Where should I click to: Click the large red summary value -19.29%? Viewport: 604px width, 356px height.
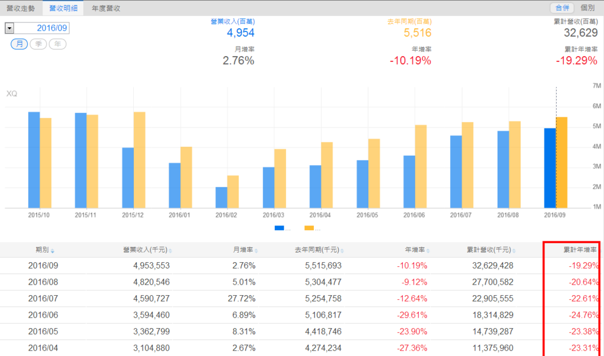(x=577, y=61)
